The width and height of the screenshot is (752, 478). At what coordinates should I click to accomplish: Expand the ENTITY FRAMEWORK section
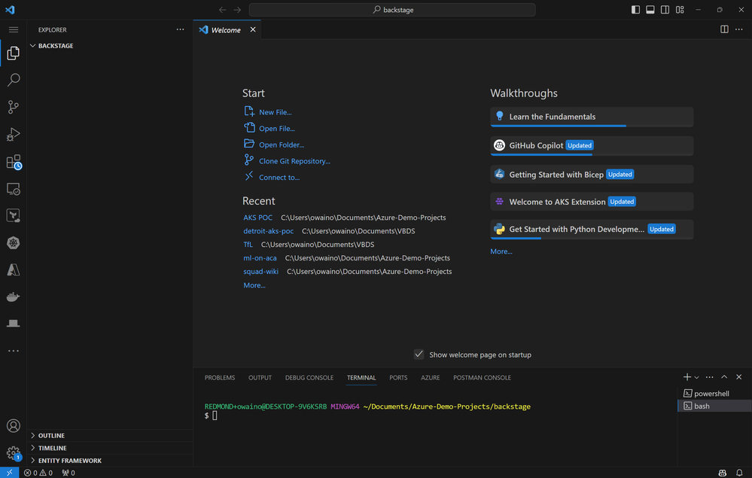click(x=111, y=460)
